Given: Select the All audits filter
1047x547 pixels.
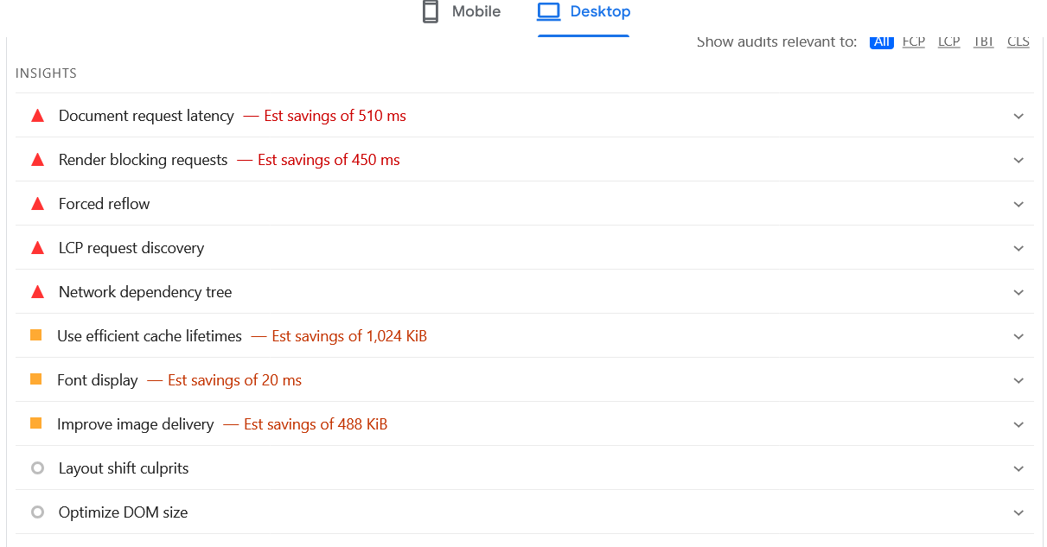Looking at the screenshot, I should pos(881,41).
